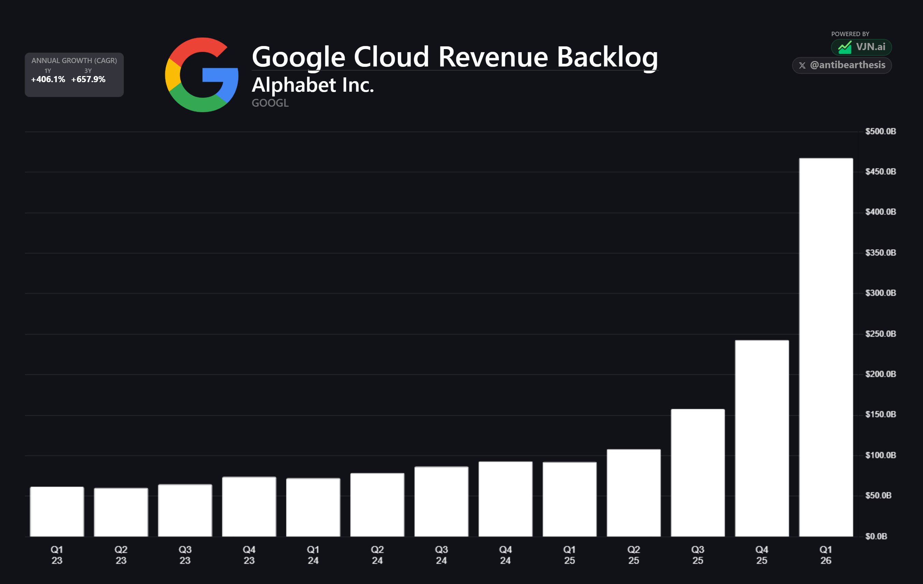This screenshot has width=923, height=584.
Task: Click the Q2 24 x-axis label
Action: click(x=377, y=555)
